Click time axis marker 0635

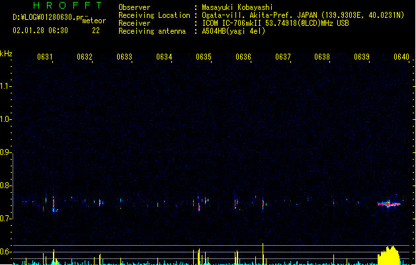[204, 57]
